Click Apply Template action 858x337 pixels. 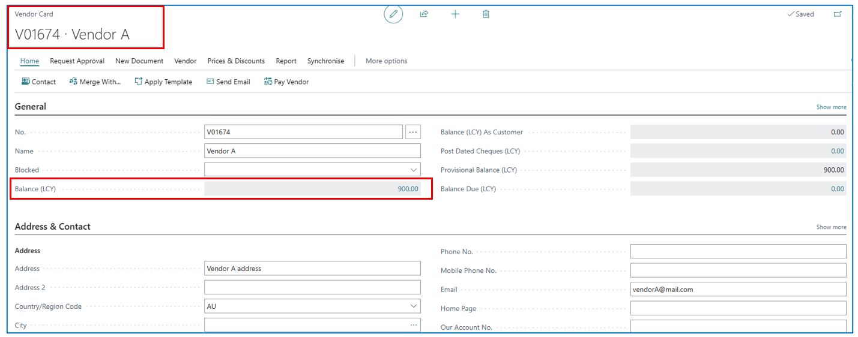tap(163, 82)
